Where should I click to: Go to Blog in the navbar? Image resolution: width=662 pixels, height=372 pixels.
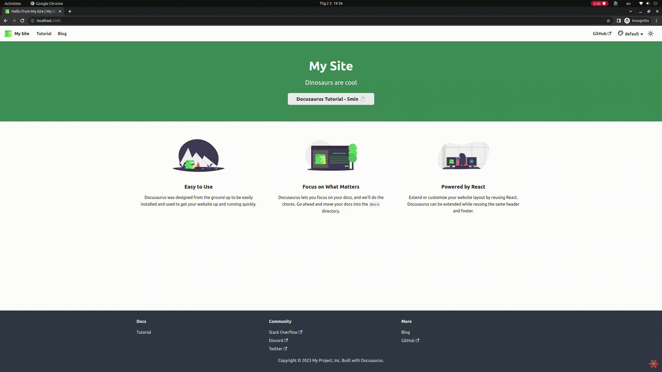(x=62, y=33)
